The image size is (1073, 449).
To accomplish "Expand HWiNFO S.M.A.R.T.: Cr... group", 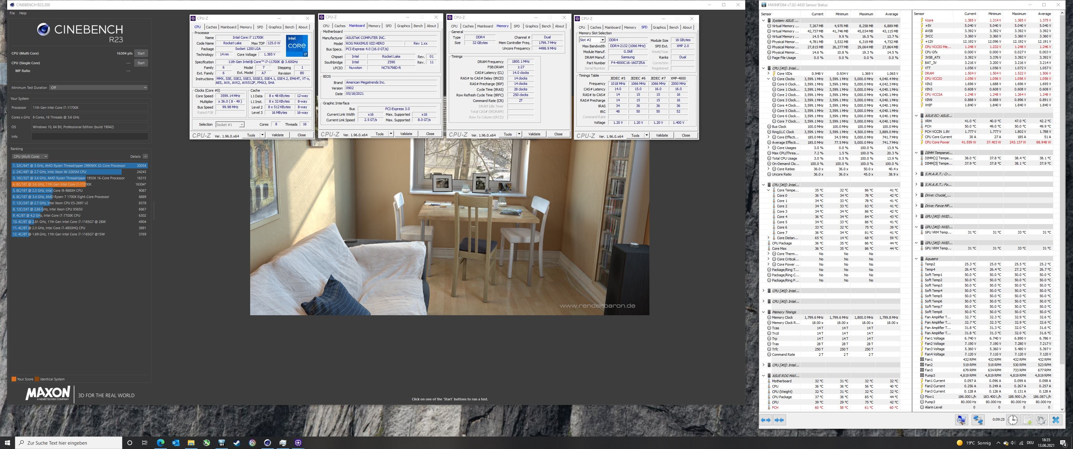I will pyautogui.click(x=916, y=174).
